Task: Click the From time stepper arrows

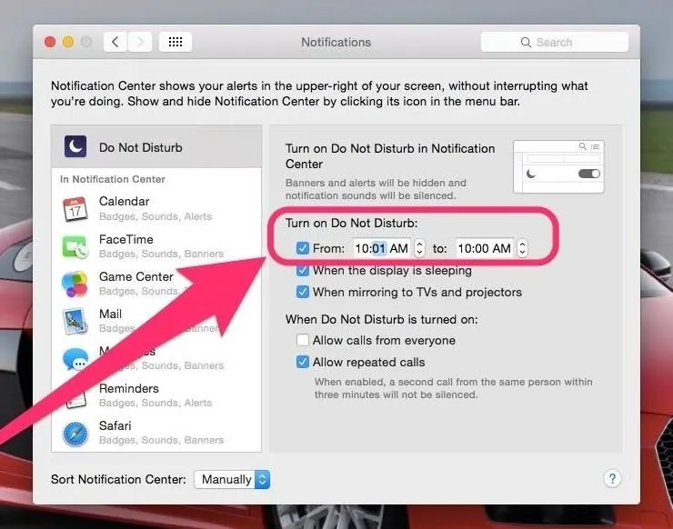Action: [x=419, y=248]
